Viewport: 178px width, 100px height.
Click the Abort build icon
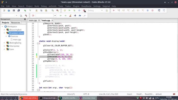pyautogui.click(x=84, y=11)
